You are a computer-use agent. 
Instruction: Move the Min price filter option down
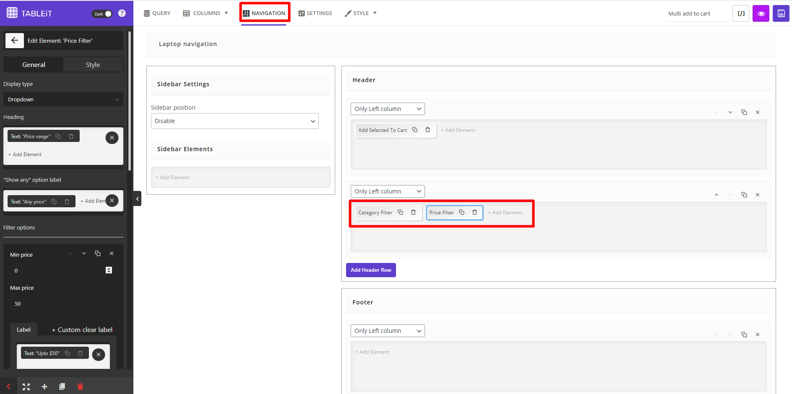[x=84, y=253]
